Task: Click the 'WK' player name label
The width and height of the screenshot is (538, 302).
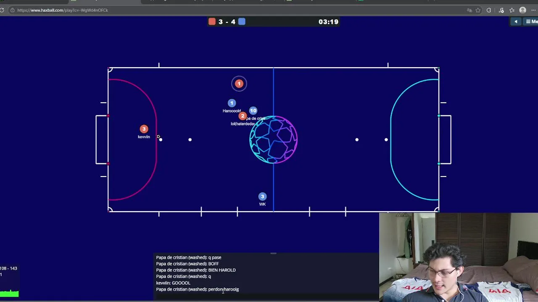Action: 262,204
